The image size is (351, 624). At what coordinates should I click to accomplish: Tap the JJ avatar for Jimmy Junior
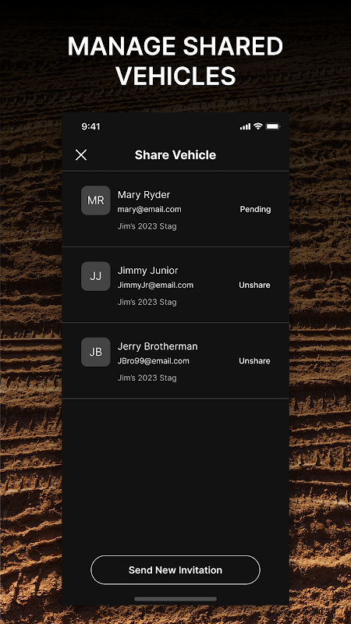tap(95, 276)
